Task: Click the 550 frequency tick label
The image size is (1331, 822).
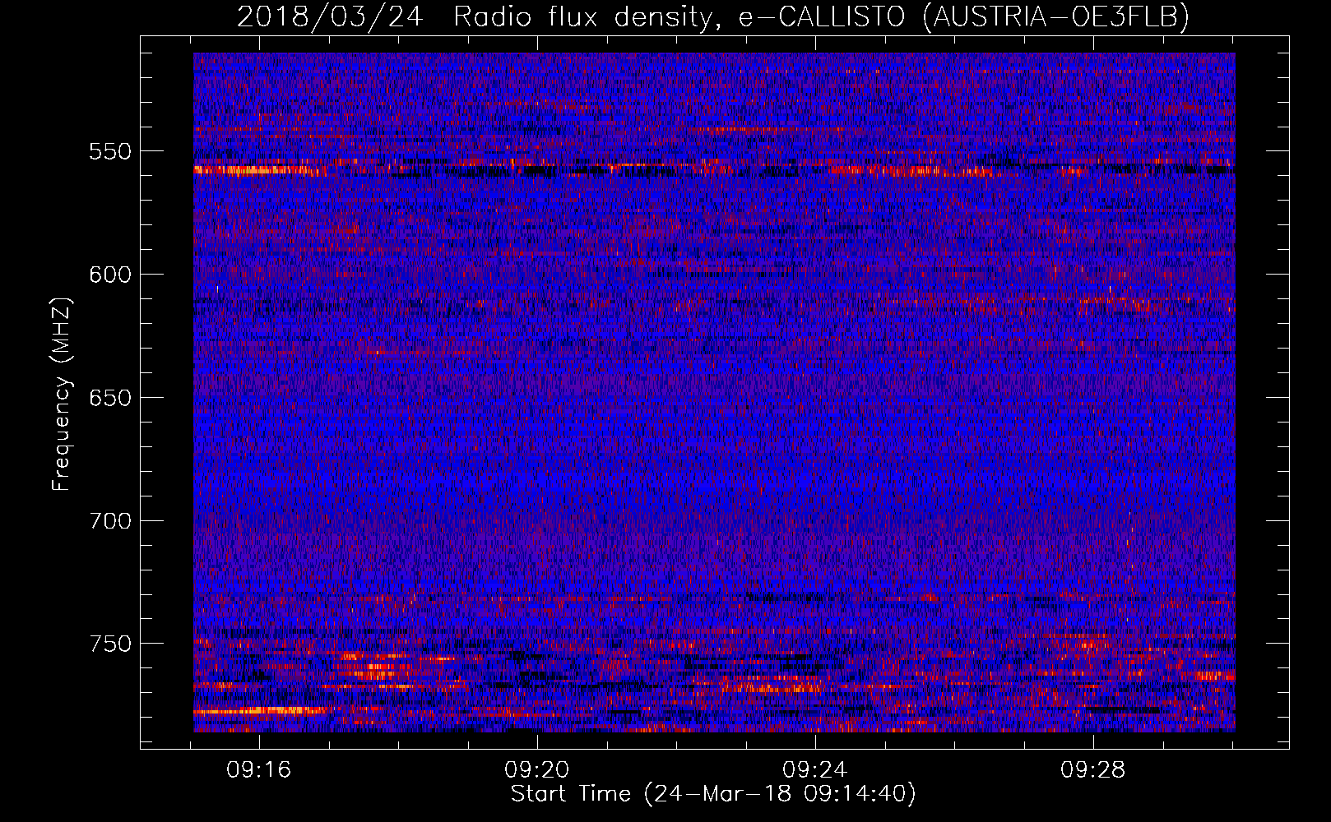Action: (x=110, y=151)
